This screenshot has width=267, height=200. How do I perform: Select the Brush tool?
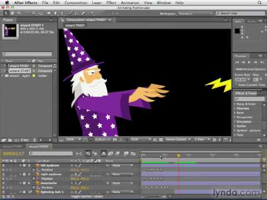71,13
